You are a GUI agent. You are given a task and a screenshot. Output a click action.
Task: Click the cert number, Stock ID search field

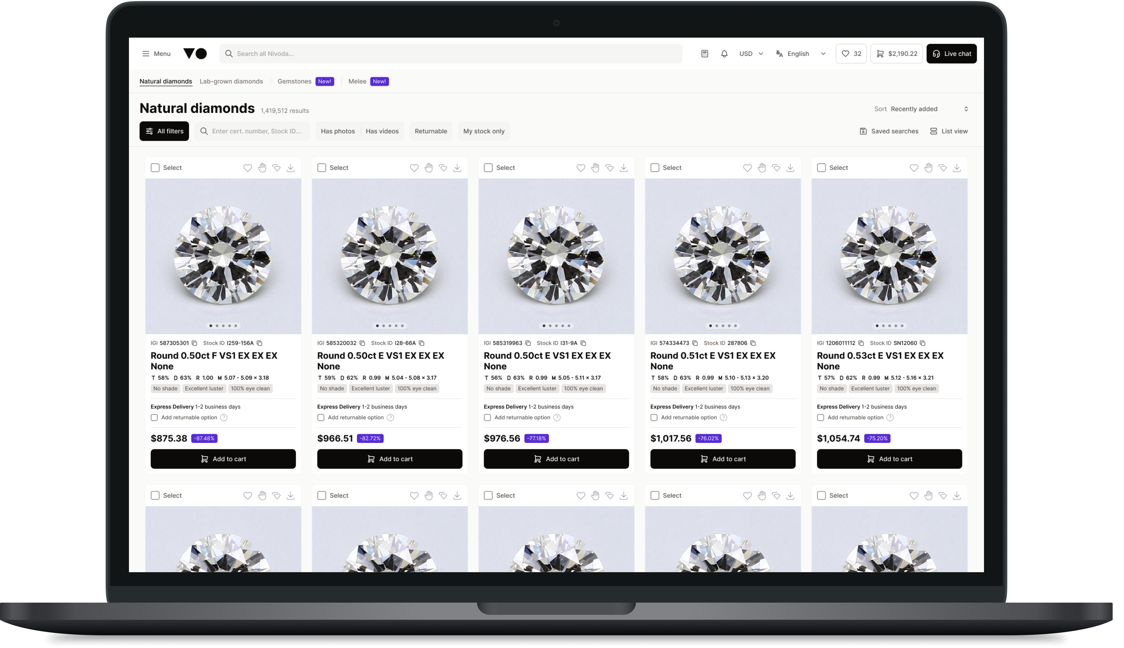coord(252,131)
